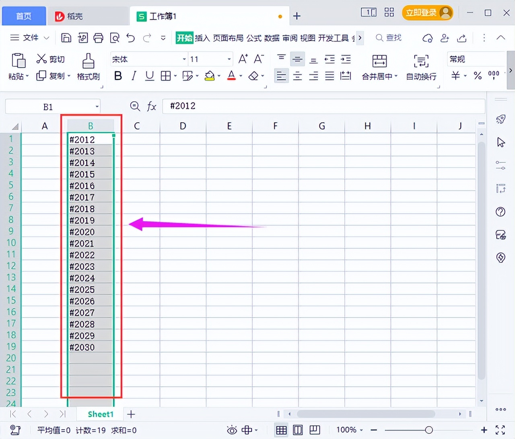Click zoom in plus button
This screenshot has height=439, width=515.
(484, 430)
